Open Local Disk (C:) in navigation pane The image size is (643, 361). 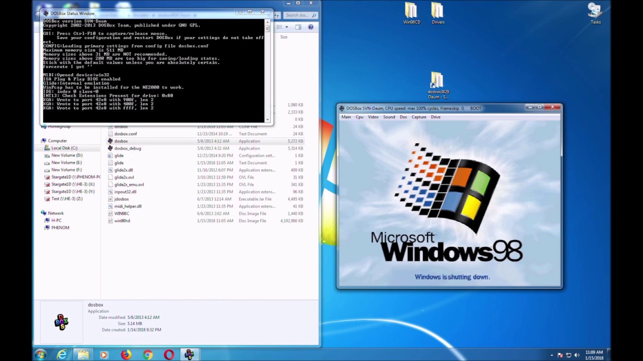coord(64,148)
